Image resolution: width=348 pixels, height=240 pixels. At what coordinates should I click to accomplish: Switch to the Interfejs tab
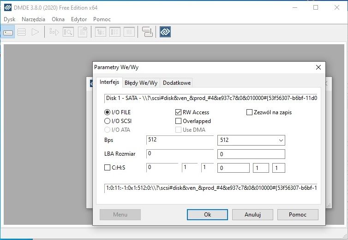coord(109,82)
